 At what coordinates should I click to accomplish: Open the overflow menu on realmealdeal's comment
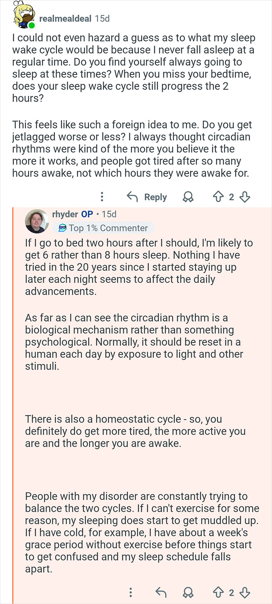102,197
